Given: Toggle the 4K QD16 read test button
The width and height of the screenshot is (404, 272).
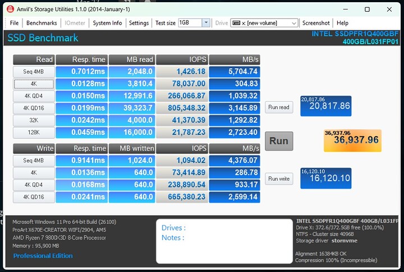Looking at the screenshot, I should point(34,108).
